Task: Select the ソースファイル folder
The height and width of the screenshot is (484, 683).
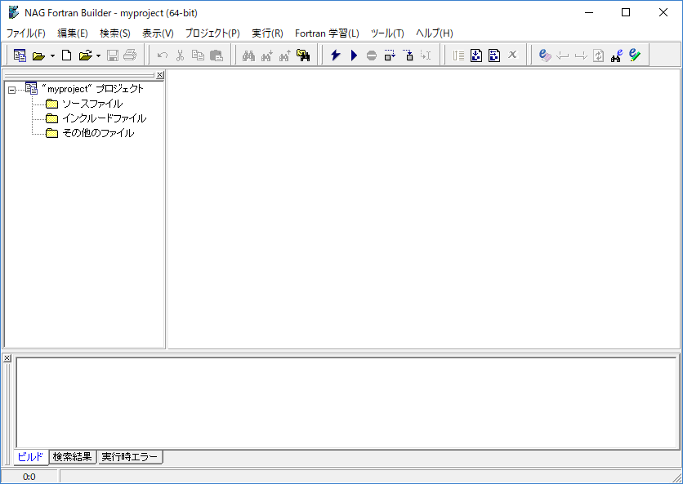Action: tap(92, 104)
